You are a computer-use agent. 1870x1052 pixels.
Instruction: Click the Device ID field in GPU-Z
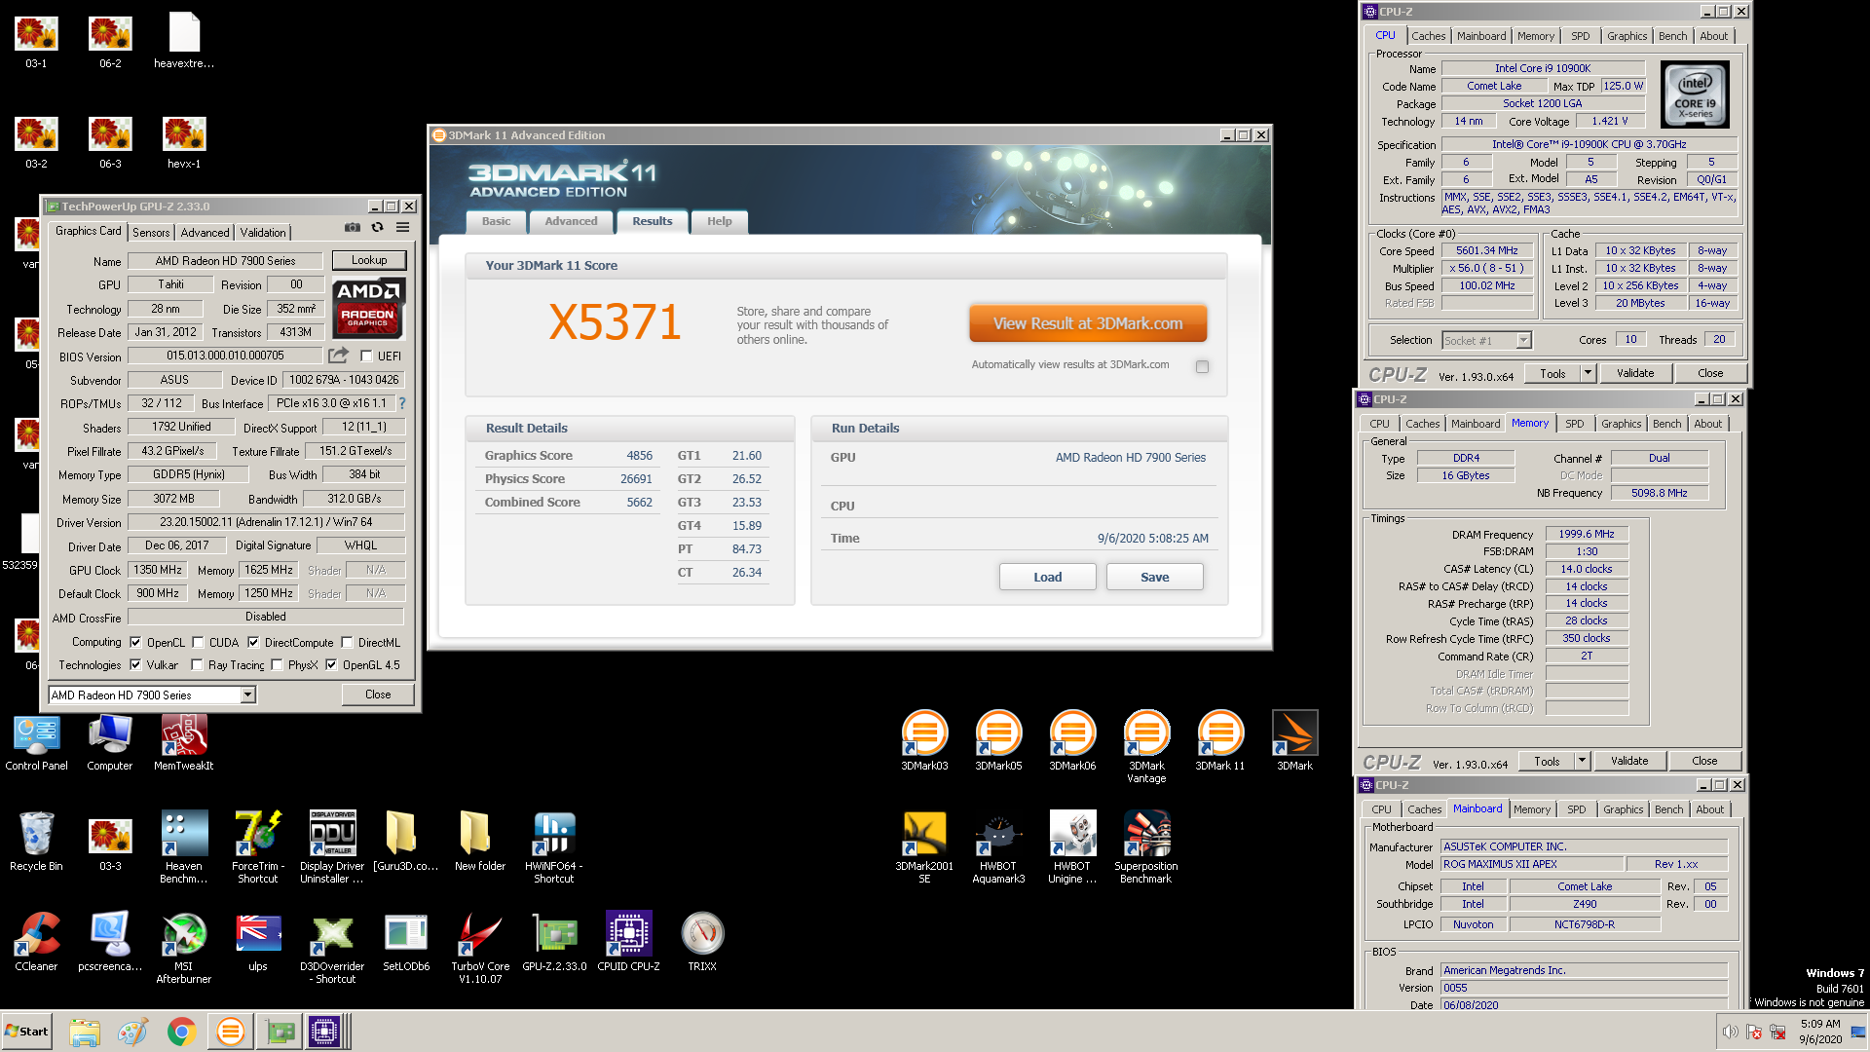point(344,380)
